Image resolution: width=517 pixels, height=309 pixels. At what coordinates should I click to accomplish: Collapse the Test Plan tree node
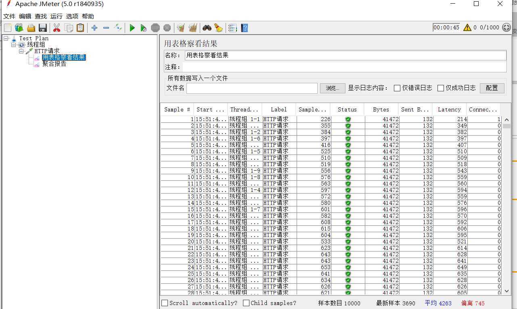(x=6, y=38)
